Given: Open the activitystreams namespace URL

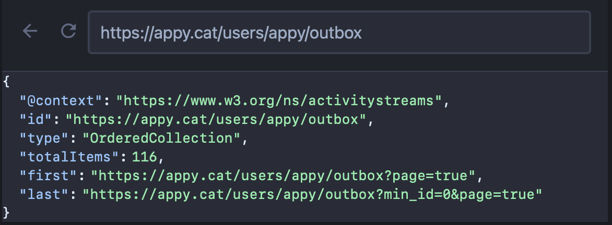Looking at the screenshot, I should pyautogui.click(x=279, y=101).
